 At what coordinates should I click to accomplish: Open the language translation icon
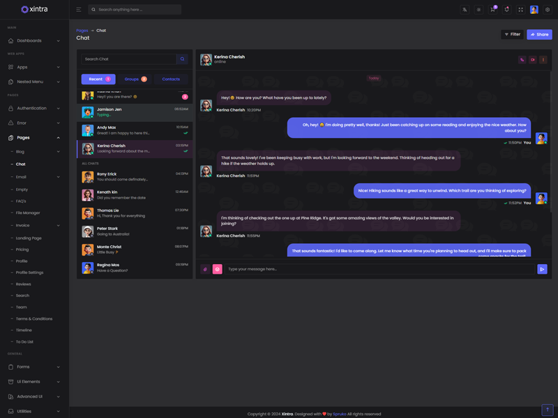tap(465, 10)
